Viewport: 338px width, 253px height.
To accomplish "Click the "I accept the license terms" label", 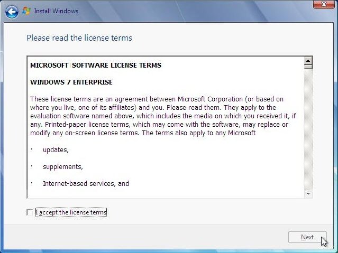I will (x=71, y=212).
